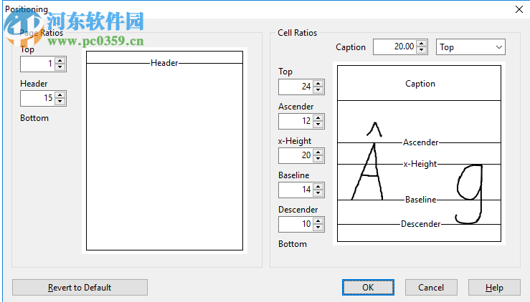Click the Caption area in cell preview
Screen dimensions: 530x302
coord(419,83)
